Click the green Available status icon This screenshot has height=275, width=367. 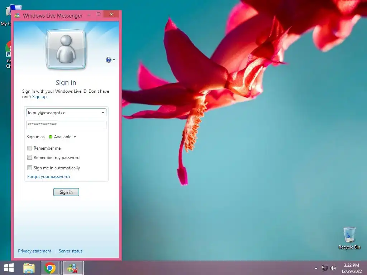tap(50, 137)
